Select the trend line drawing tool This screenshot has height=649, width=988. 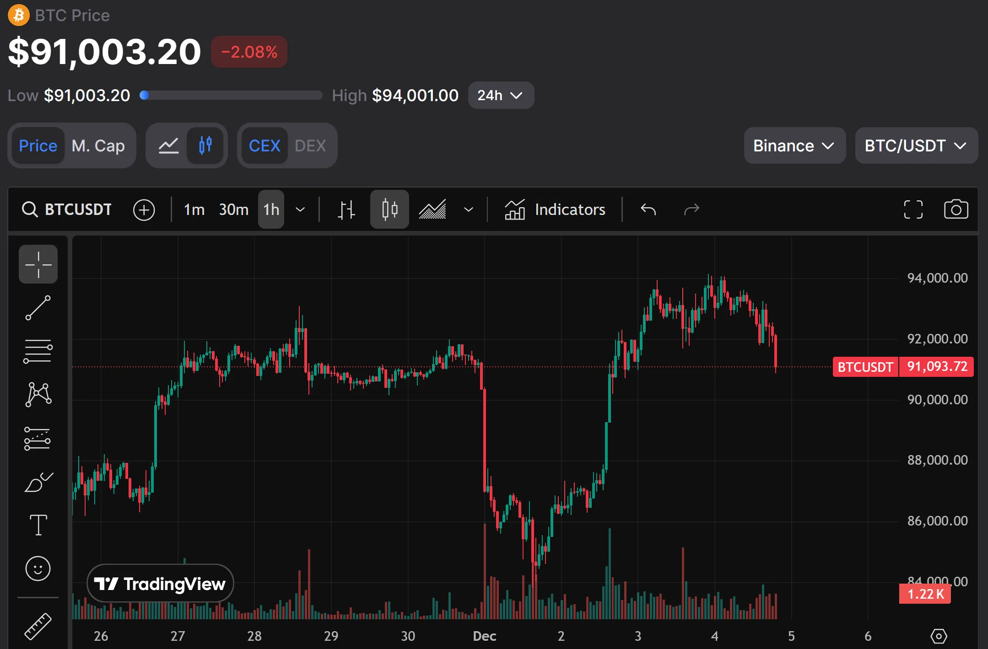[38, 307]
